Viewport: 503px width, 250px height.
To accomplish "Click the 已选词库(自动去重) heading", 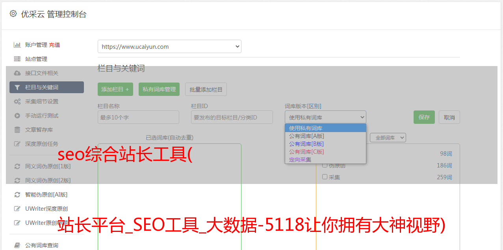I will point(169,138).
